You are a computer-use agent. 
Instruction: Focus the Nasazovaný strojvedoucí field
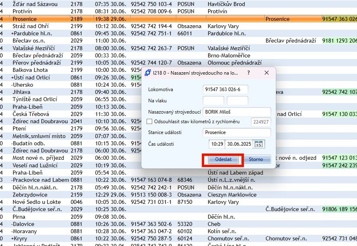coord(237,112)
